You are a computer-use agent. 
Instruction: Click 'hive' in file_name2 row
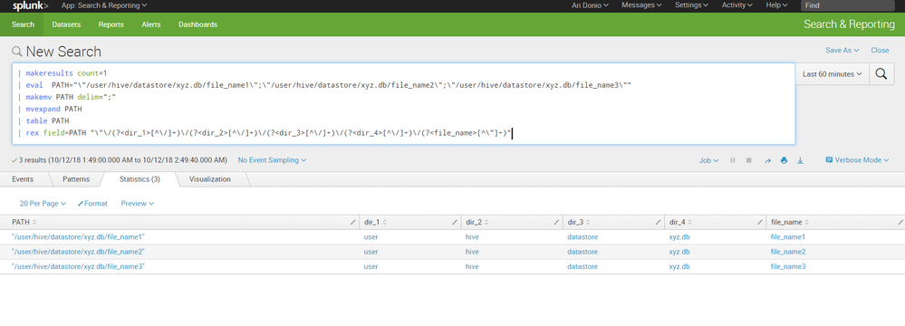[x=472, y=252]
